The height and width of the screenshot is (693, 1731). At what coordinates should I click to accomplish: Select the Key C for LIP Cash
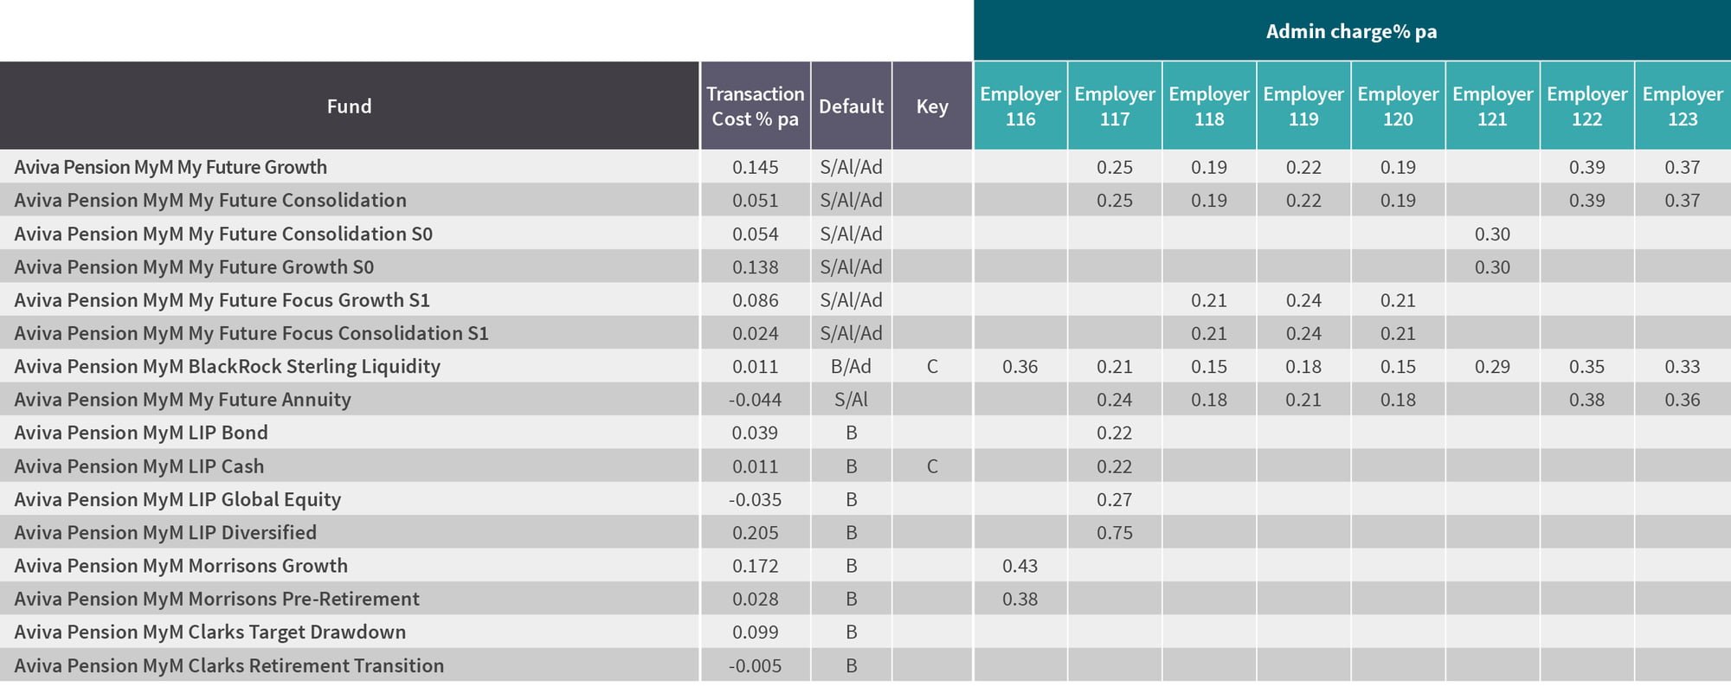932,466
